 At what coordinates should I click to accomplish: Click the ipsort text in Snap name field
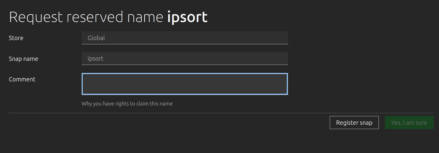pos(96,59)
